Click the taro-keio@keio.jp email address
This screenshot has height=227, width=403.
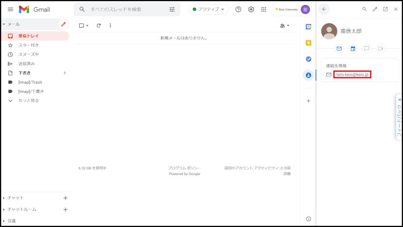click(x=353, y=75)
